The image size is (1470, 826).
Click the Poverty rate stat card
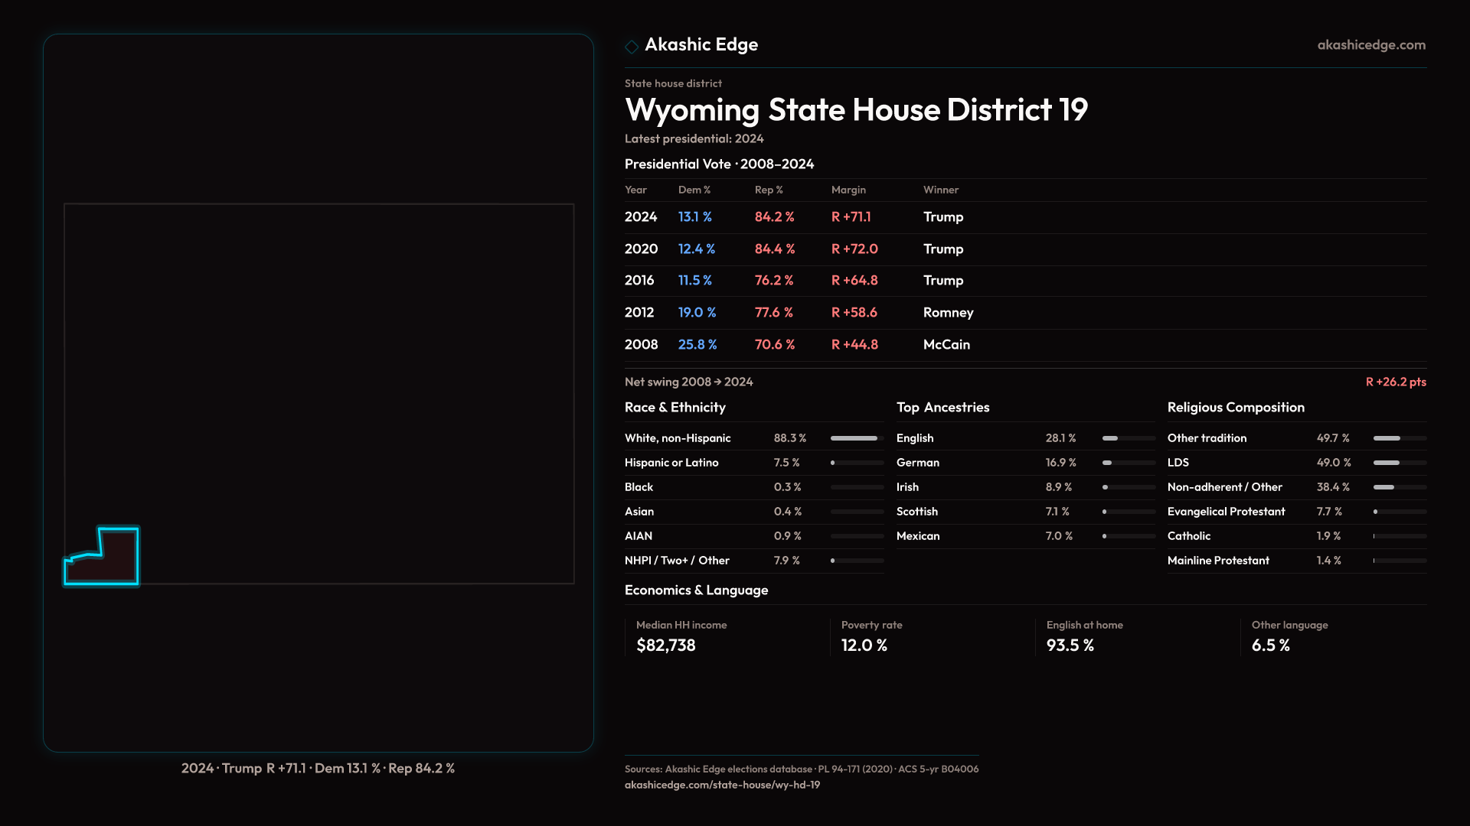[871, 636]
